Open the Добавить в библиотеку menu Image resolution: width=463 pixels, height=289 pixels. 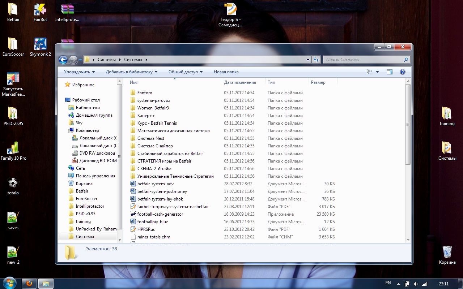pos(132,72)
